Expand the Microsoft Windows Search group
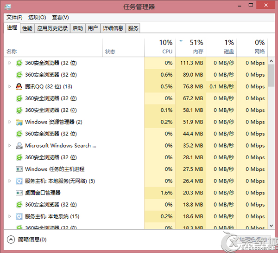The image size is (278, 253). [x=10, y=146]
